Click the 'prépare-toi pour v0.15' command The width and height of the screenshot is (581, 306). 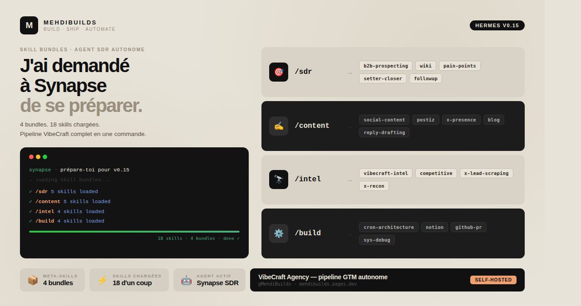(x=94, y=170)
